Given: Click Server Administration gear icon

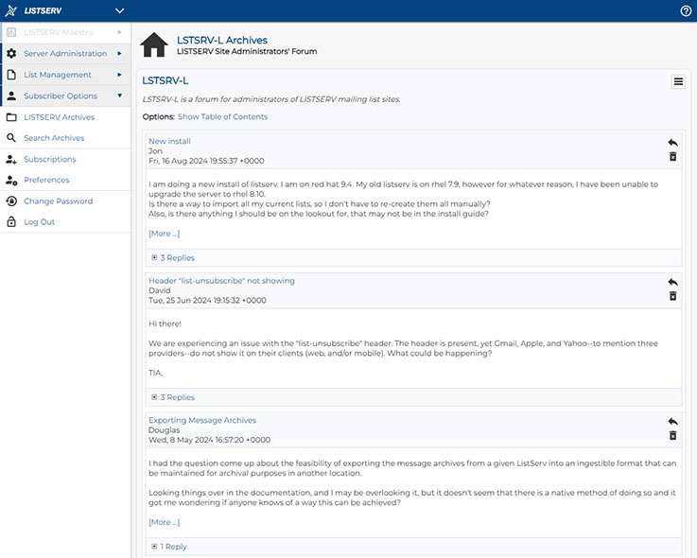Looking at the screenshot, I should (x=11, y=53).
